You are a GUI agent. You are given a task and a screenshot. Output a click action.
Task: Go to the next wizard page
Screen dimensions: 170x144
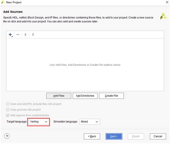tap(114, 136)
